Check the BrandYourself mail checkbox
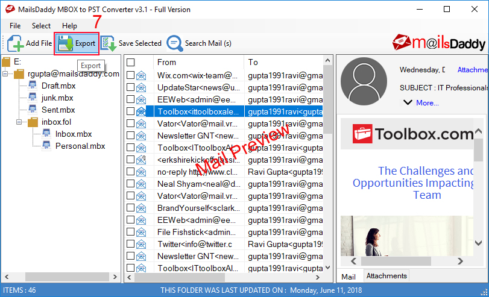The width and height of the screenshot is (489, 297). [131, 208]
